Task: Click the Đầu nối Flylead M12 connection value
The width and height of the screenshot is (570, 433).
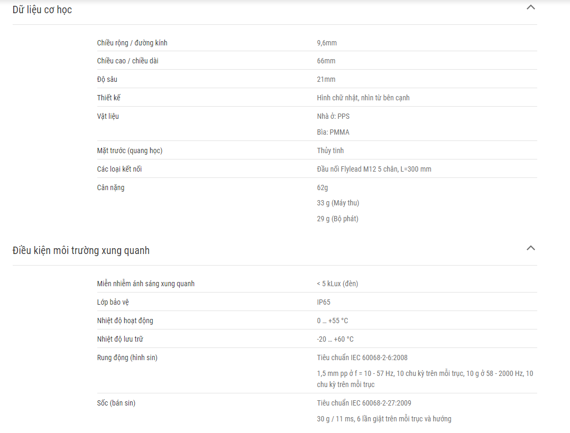Action: pyautogui.click(x=374, y=169)
